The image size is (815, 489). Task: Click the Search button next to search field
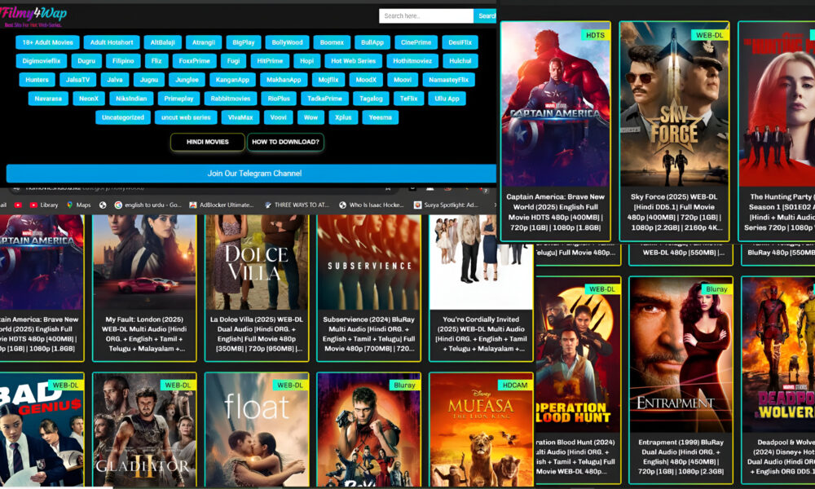(x=486, y=16)
